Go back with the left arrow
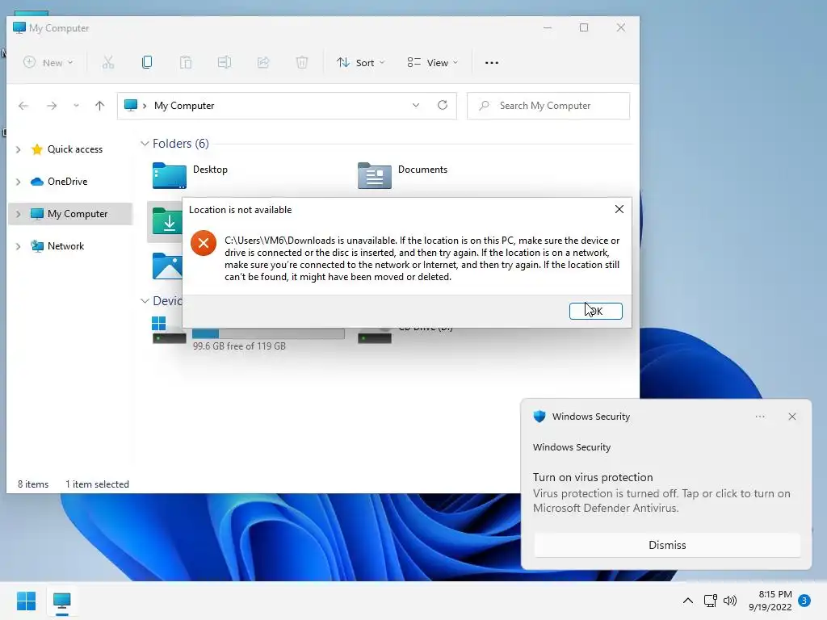Image resolution: width=827 pixels, height=620 pixels. pos(23,106)
